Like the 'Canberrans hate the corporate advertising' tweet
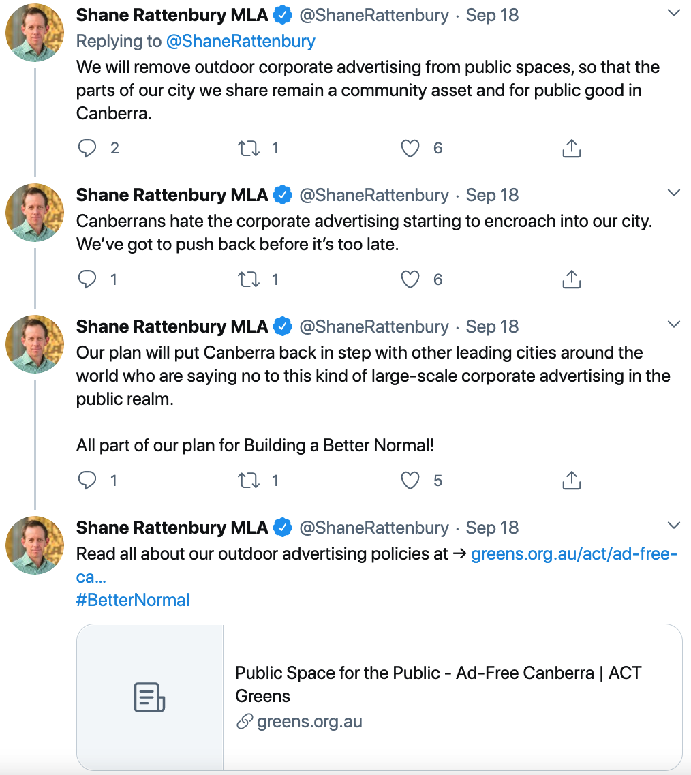The width and height of the screenshot is (691, 775). click(410, 279)
